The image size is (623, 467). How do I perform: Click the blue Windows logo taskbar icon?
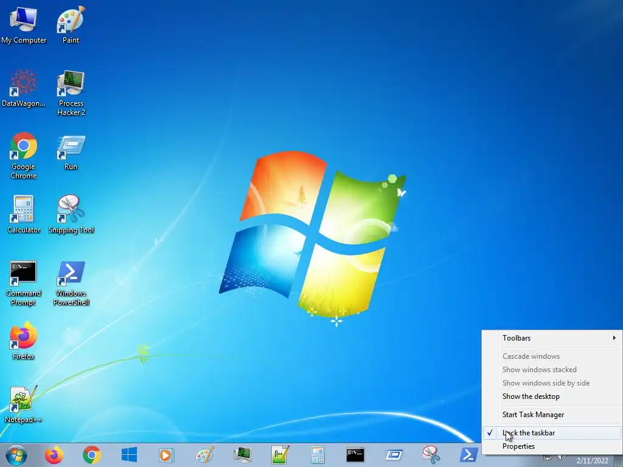(129, 455)
